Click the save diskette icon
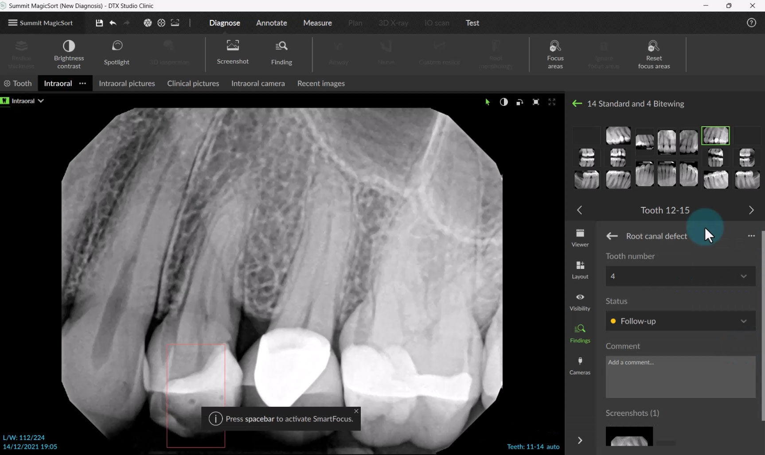765x455 pixels. (99, 23)
